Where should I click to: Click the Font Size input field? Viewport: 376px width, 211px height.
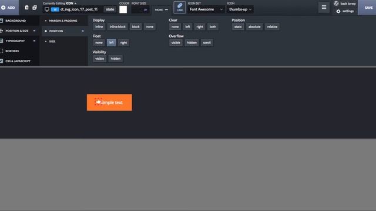[140, 10]
